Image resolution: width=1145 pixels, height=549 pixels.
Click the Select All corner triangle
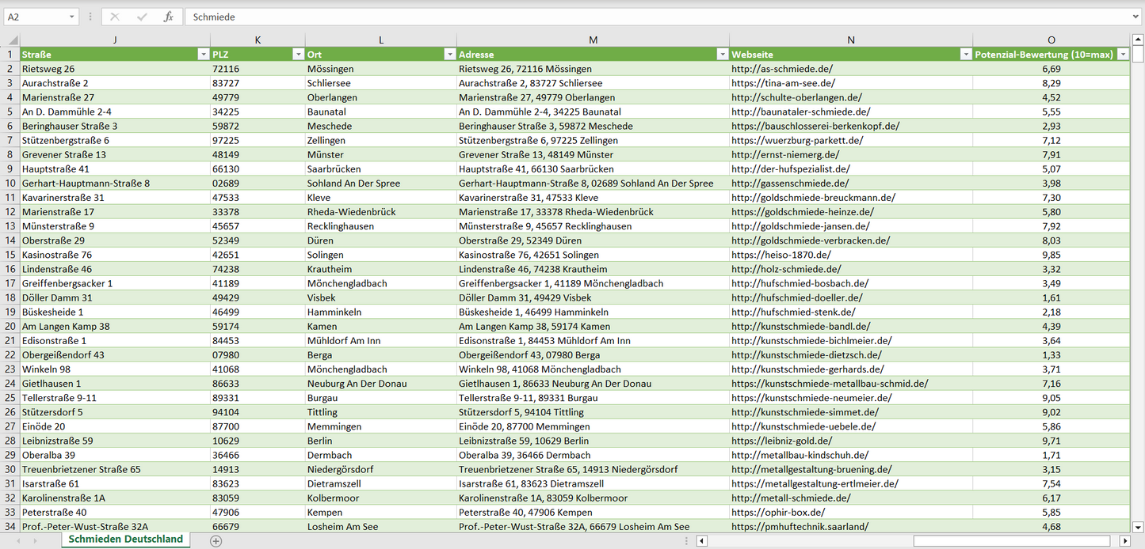(x=10, y=40)
